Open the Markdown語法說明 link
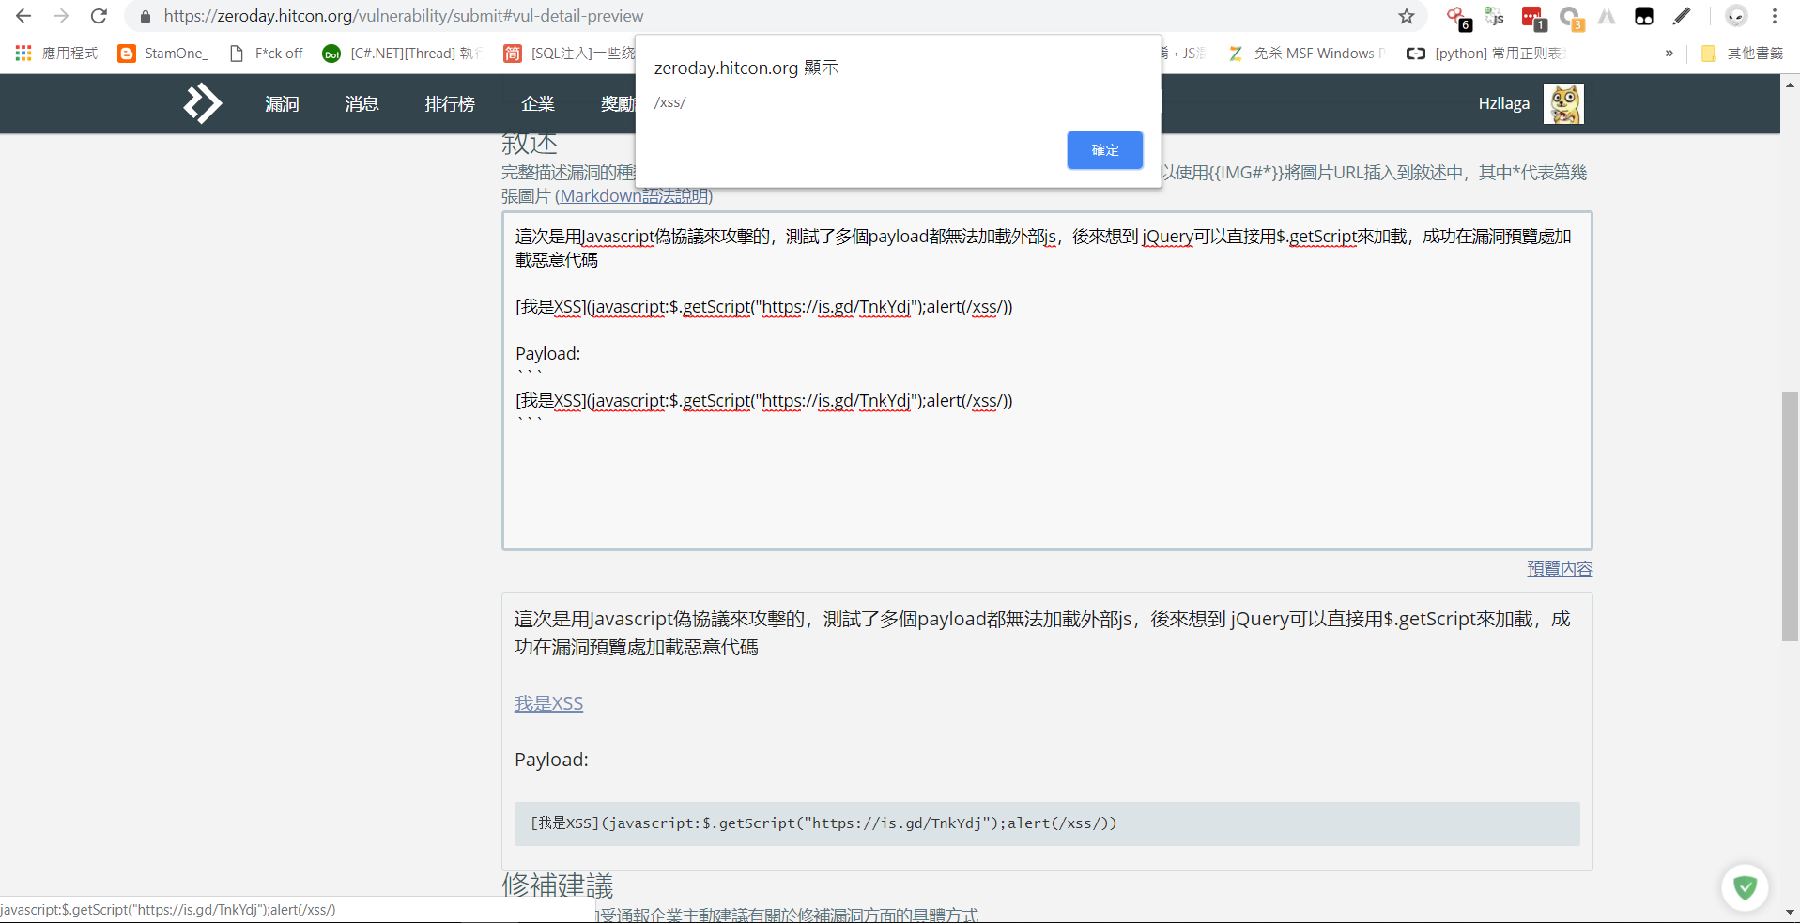The width and height of the screenshot is (1800, 923). pos(635,196)
